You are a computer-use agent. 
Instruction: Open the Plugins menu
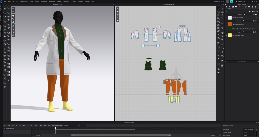point(81,2)
